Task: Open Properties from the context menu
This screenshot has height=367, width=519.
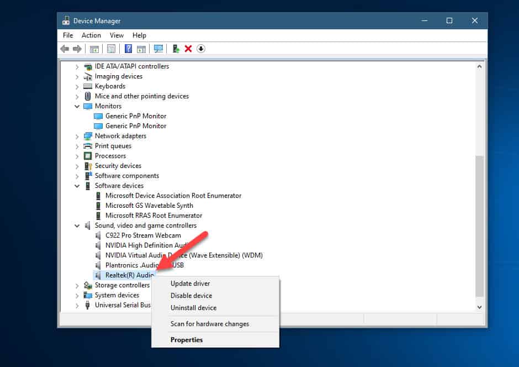Action: [215, 340]
